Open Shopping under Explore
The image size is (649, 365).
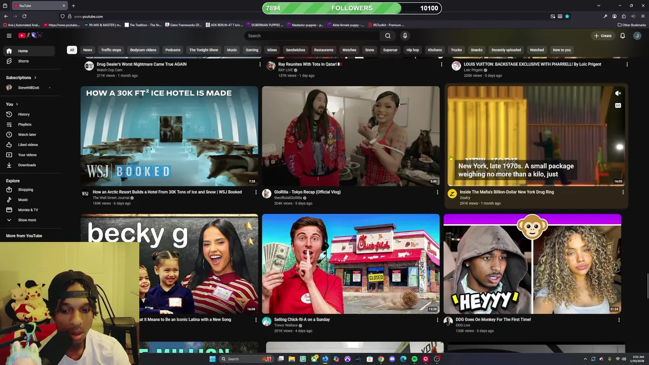29,190
